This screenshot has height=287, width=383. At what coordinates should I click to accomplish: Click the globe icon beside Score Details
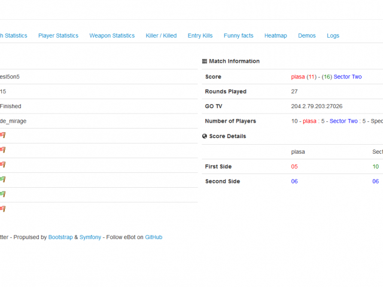tap(205, 136)
